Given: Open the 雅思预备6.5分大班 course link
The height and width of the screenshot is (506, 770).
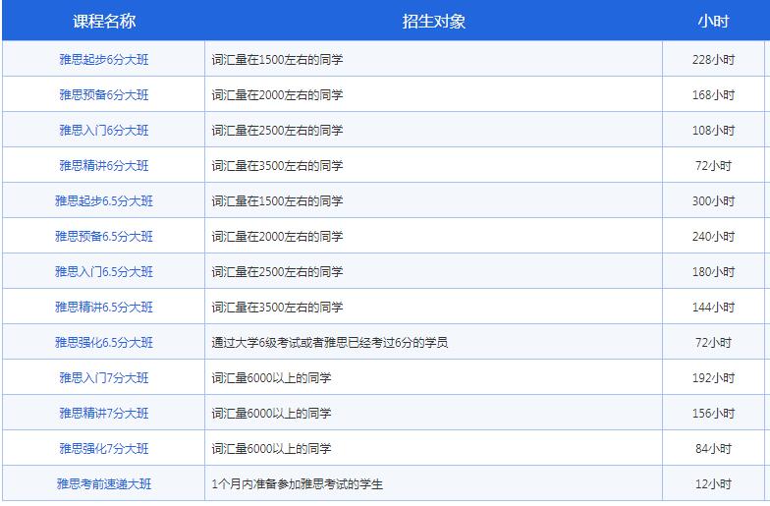Looking at the screenshot, I should [x=104, y=236].
